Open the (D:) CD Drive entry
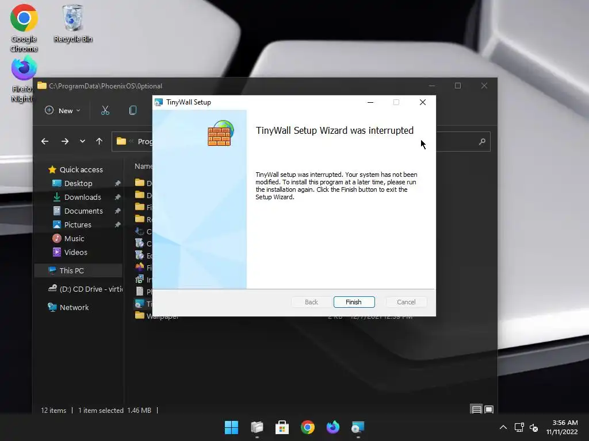 (86, 289)
